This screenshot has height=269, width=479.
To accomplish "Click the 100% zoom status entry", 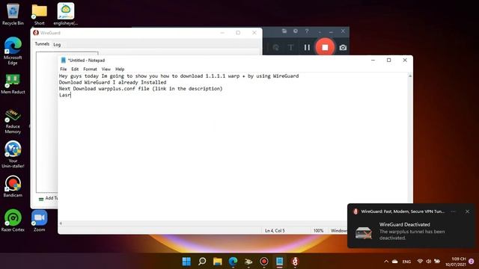I will point(318,231).
